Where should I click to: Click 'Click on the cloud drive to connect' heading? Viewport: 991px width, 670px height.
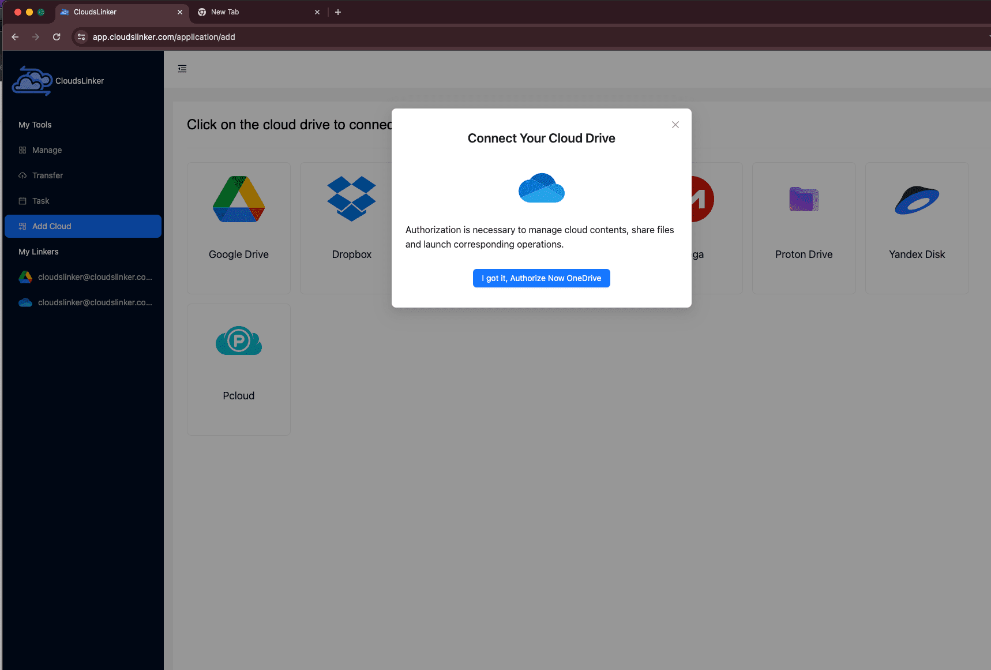[289, 125]
